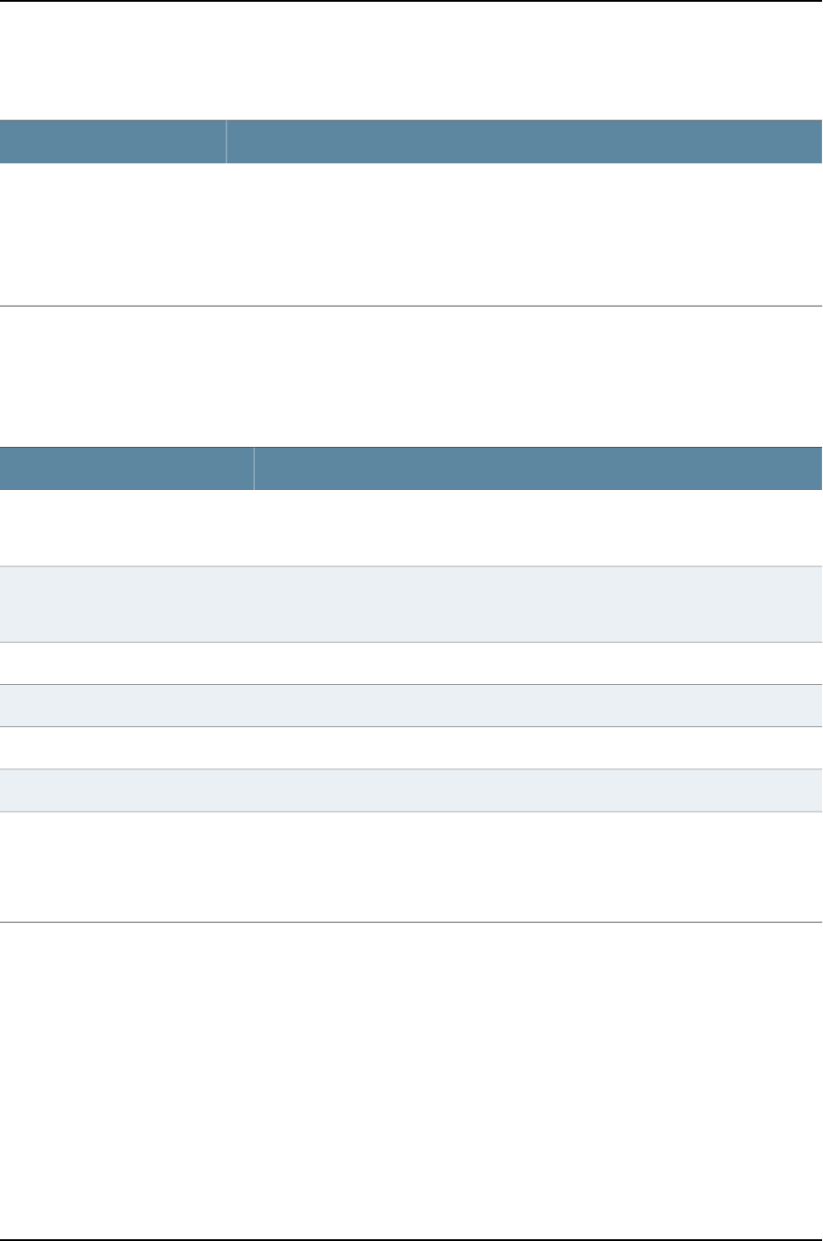The width and height of the screenshot is (823, 1241).
Task: Click the bottom border line of upper table
Action: (x=411, y=306)
